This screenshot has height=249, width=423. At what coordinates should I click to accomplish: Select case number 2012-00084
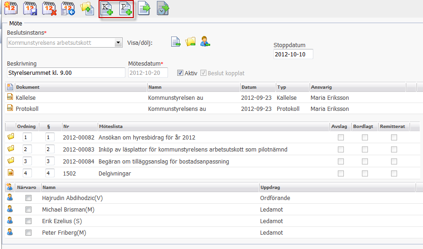(79, 162)
